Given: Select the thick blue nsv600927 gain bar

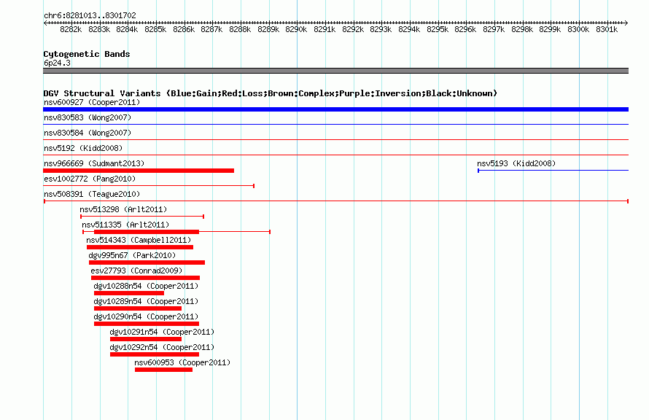Looking at the screenshot, I should [x=335, y=109].
